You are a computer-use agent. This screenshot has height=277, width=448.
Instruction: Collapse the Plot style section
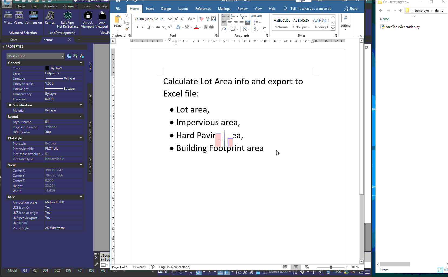(x=81, y=138)
